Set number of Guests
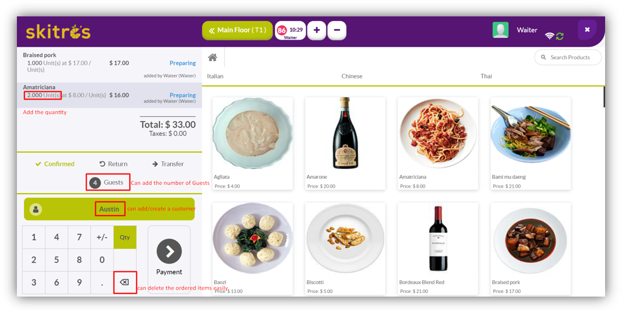The width and height of the screenshot is (624, 310). point(108,182)
